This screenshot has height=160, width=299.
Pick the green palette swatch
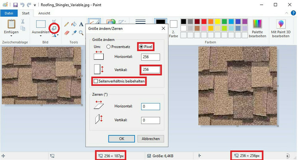(x=224, y=21)
